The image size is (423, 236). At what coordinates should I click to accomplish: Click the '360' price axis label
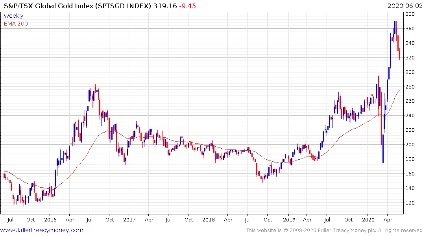(x=410, y=29)
